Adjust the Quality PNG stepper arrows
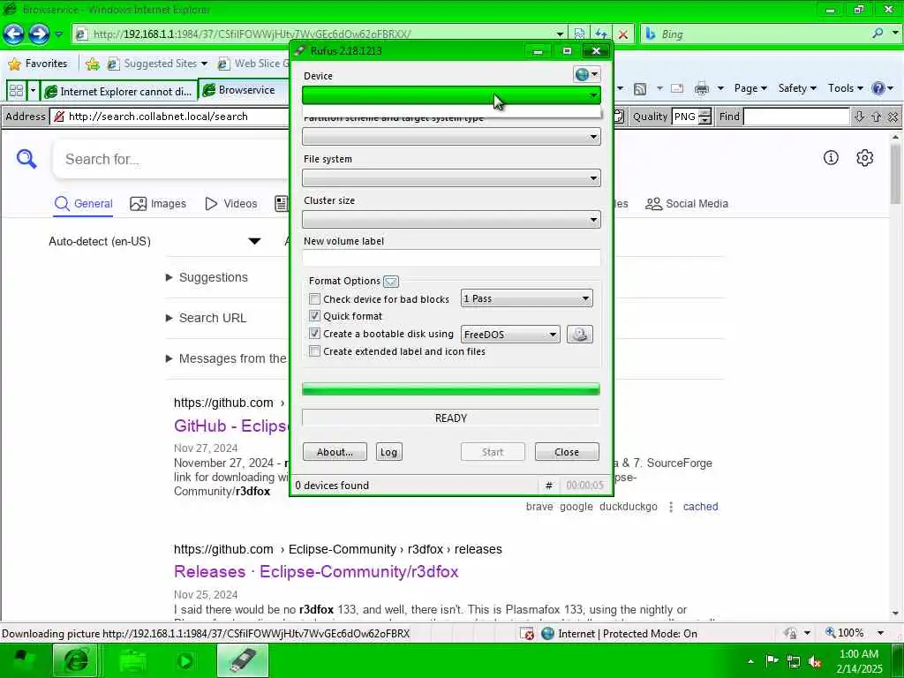 (x=704, y=117)
